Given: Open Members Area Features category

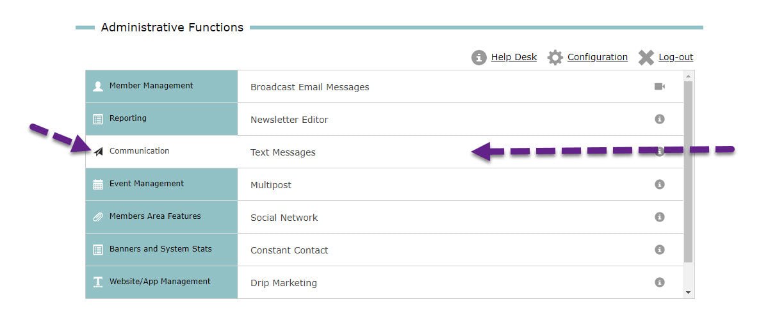Looking at the screenshot, I should [161, 217].
